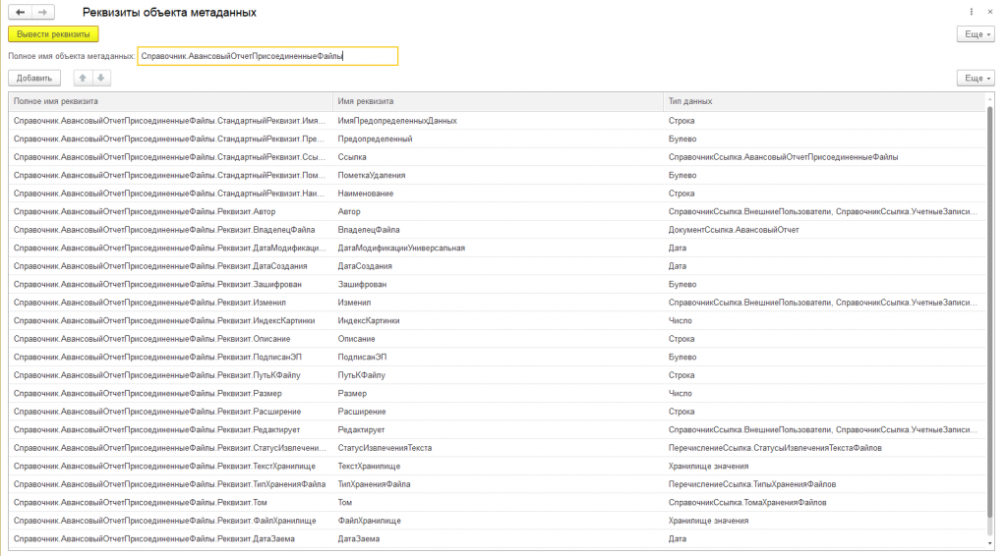This screenshot has width=1007, height=556.
Task: Sort by the Полное имя реквизита column header
Action: [x=171, y=101]
